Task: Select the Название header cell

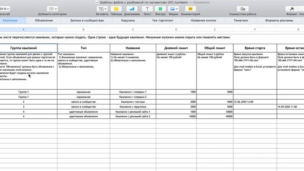Action: coord(133,48)
